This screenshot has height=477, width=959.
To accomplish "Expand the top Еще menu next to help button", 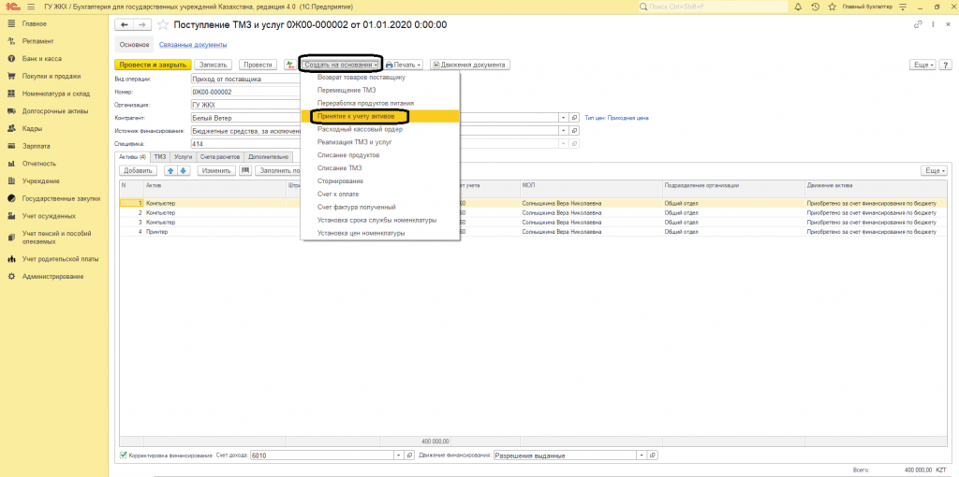I will 922,65.
